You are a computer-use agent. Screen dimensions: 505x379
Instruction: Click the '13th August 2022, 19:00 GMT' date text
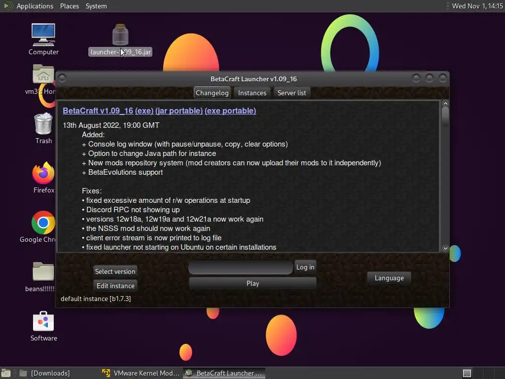111,125
